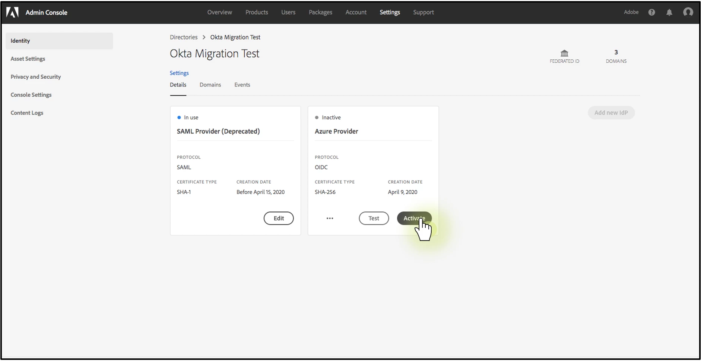The width and height of the screenshot is (701, 361).
Task: Click the blue Settings link
Action: [179, 73]
